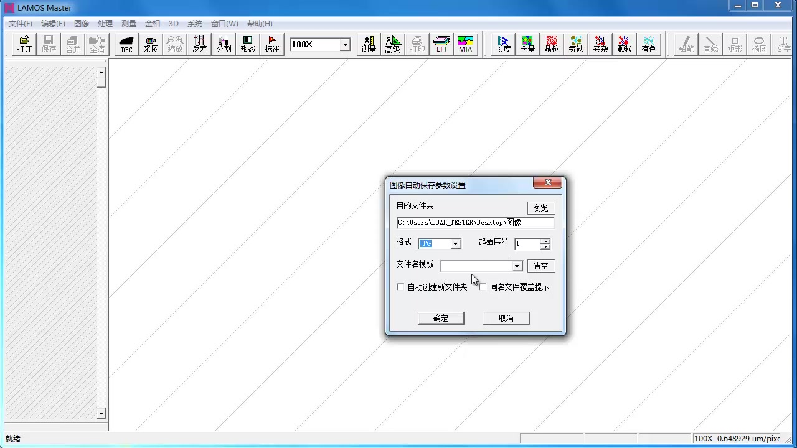Image resolution: width=797 pixels, height=448 pixels.
Task: Select the 椭圆 ellipse drawing tool
Action: point(759,44)
